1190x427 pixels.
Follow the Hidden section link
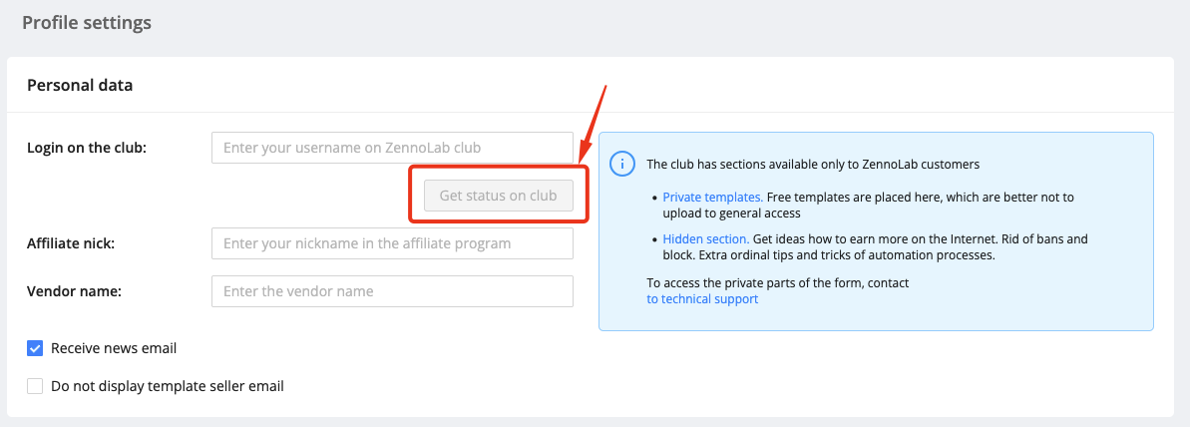point(705,239)
